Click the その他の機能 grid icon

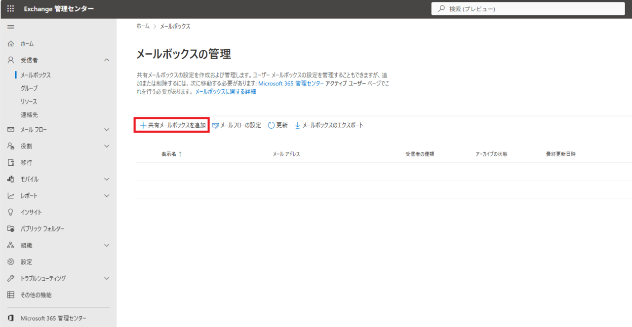coord(11,295)
